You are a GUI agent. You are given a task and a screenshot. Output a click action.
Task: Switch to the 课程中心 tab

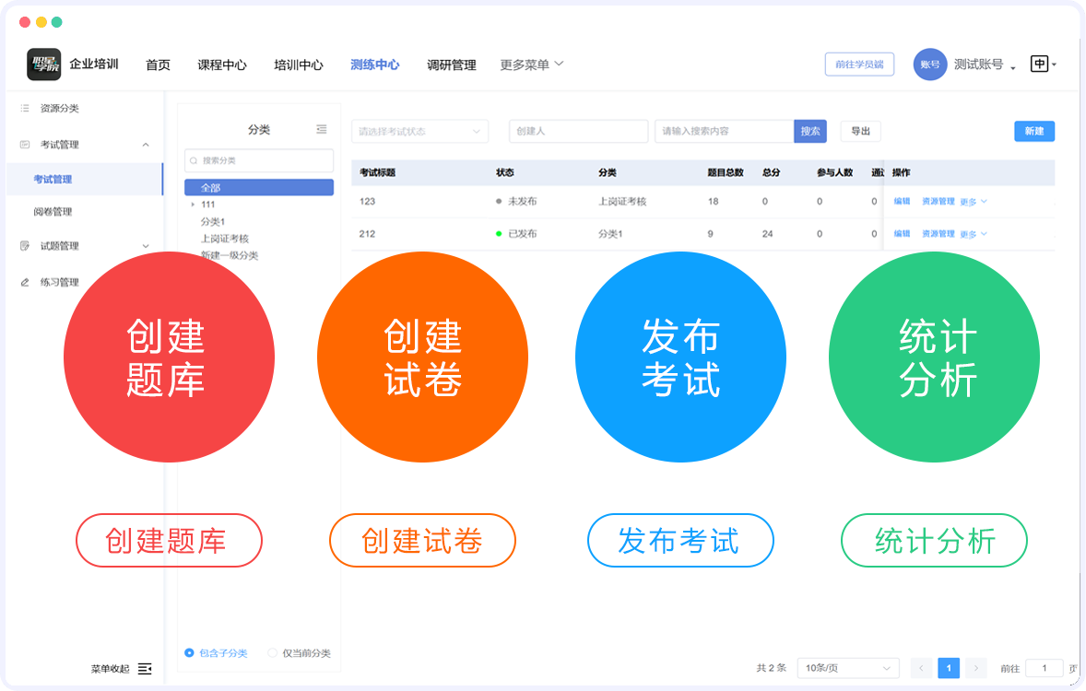pos(221,64)
